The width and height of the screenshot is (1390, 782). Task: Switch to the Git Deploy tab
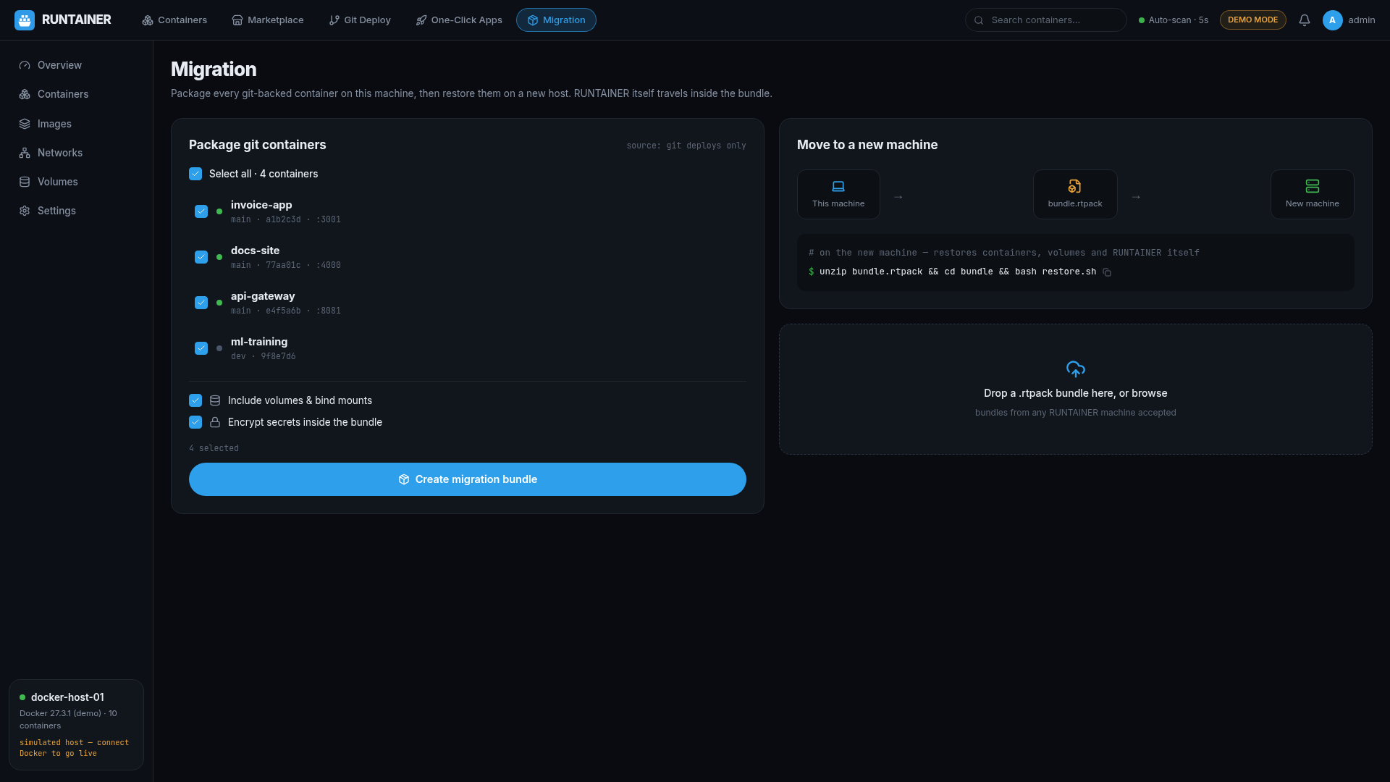[360, 20]
